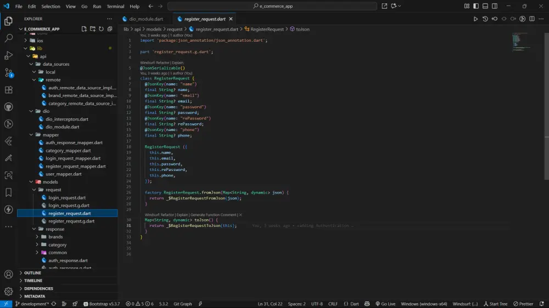549x308 pixels.
Task: Open the Explorer view icon
Action: [8, 21]
